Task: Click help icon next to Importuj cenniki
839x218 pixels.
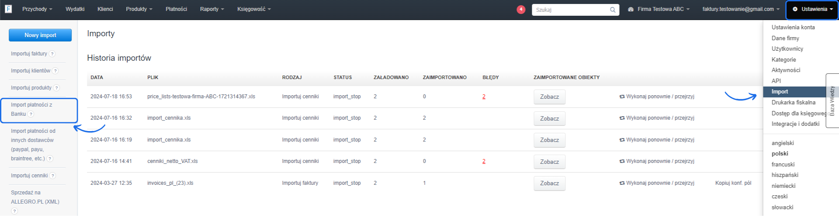Action: coord(52,176)
